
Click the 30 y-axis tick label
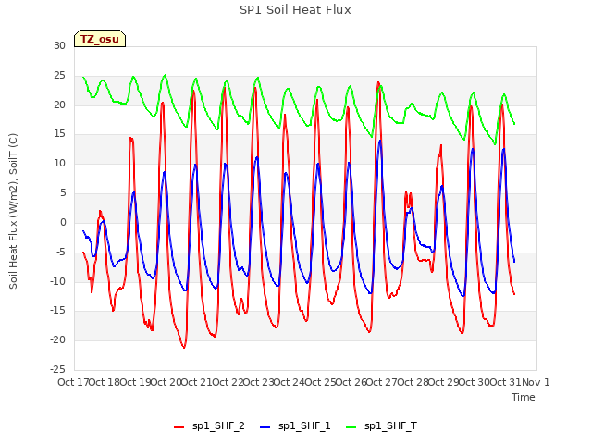[59, 46]
